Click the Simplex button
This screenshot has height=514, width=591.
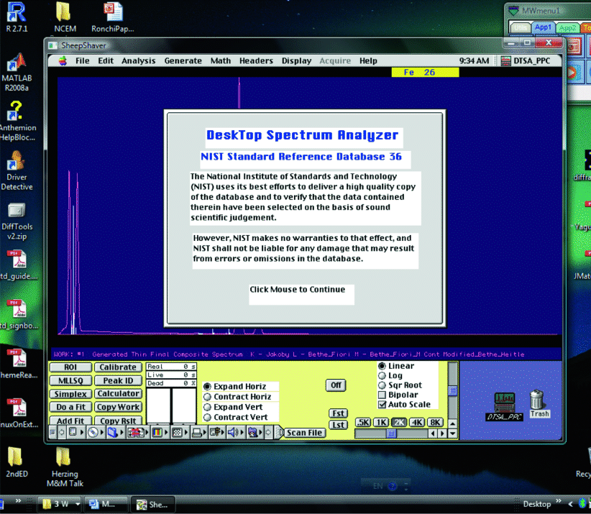70,394
